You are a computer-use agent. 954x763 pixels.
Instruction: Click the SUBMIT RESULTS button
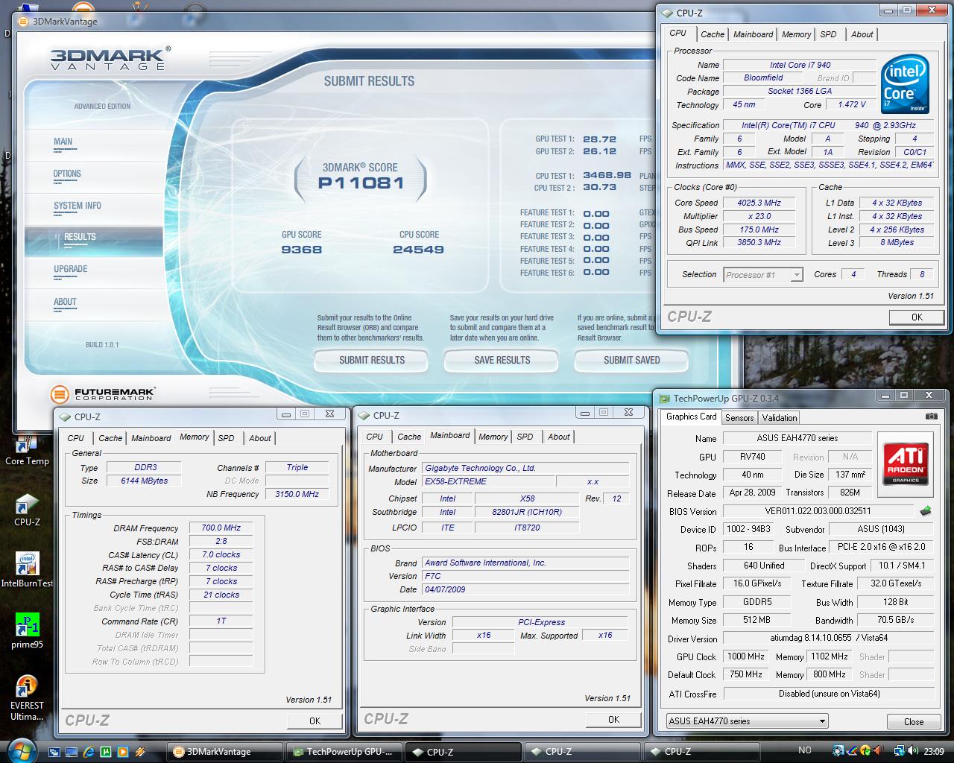[372, 360]
